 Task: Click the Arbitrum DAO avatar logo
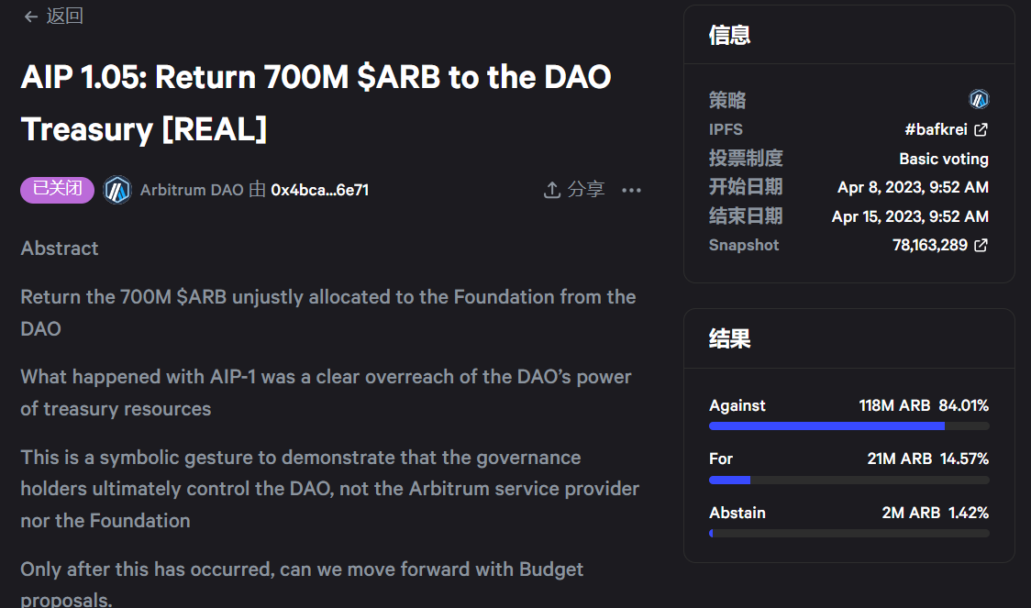click(x=117, y=190)
